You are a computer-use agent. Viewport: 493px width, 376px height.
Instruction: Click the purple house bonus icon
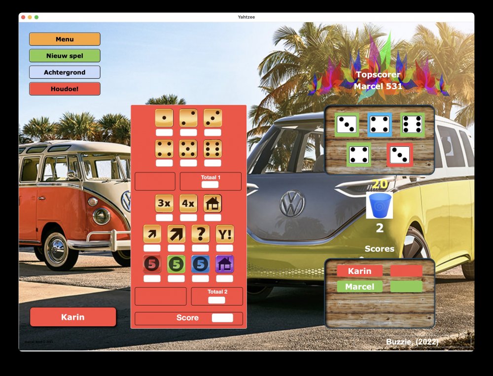point(225,264)
